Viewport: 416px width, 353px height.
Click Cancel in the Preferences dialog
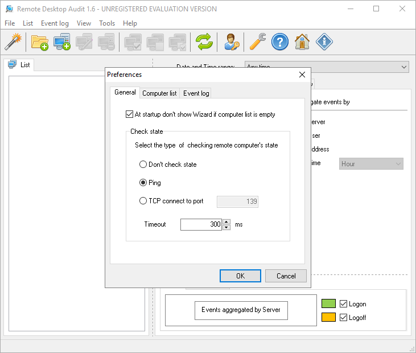click(286, 276)
